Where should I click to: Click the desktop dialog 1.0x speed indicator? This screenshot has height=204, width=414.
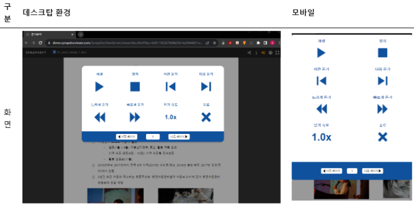tap(171, 117)
